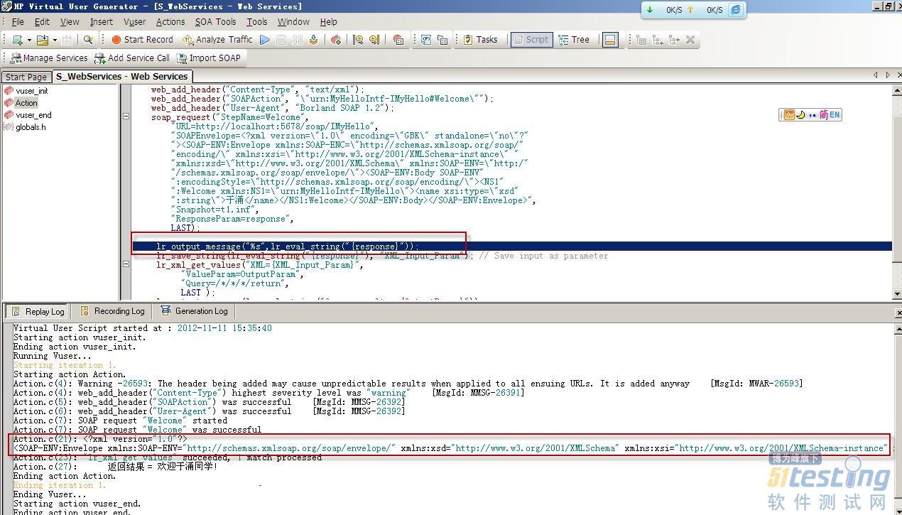Switch to the Replay Log tab
902x515 pixels.
coord(38,311)
